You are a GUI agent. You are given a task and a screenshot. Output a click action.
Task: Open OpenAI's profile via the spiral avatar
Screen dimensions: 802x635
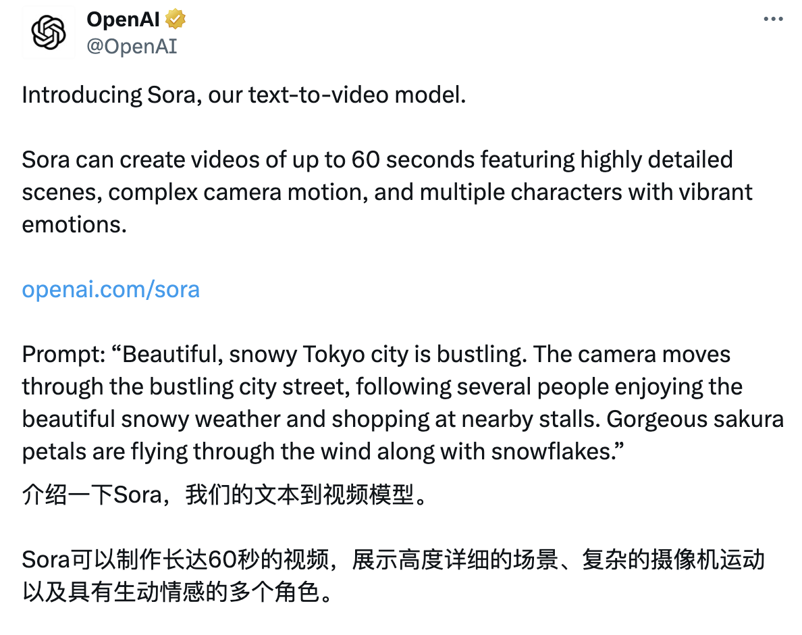click(48, 32)
